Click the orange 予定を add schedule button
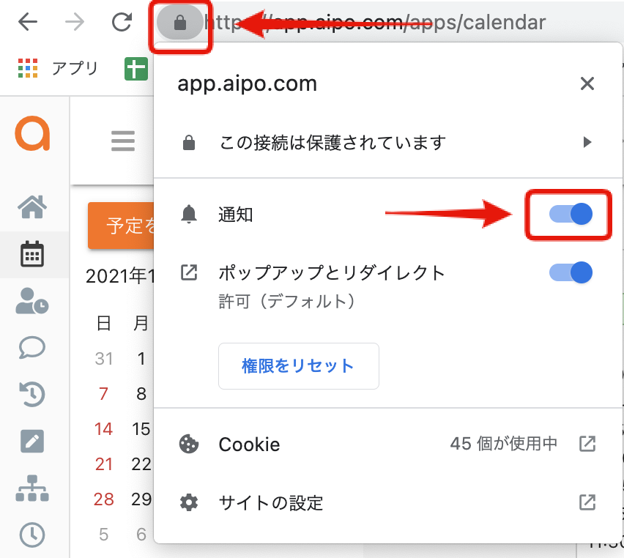624x558 pixels. click(x=121, y=226)
